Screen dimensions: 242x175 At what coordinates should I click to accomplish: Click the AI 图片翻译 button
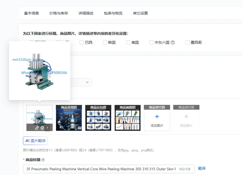coord(35,141)
